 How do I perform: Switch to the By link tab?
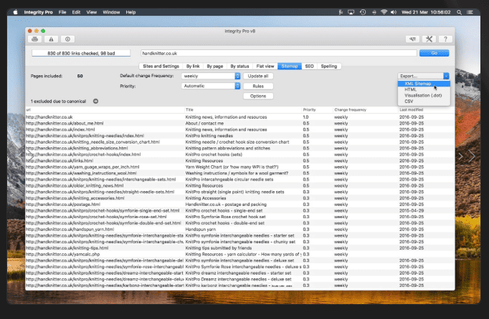coord(193,67)
